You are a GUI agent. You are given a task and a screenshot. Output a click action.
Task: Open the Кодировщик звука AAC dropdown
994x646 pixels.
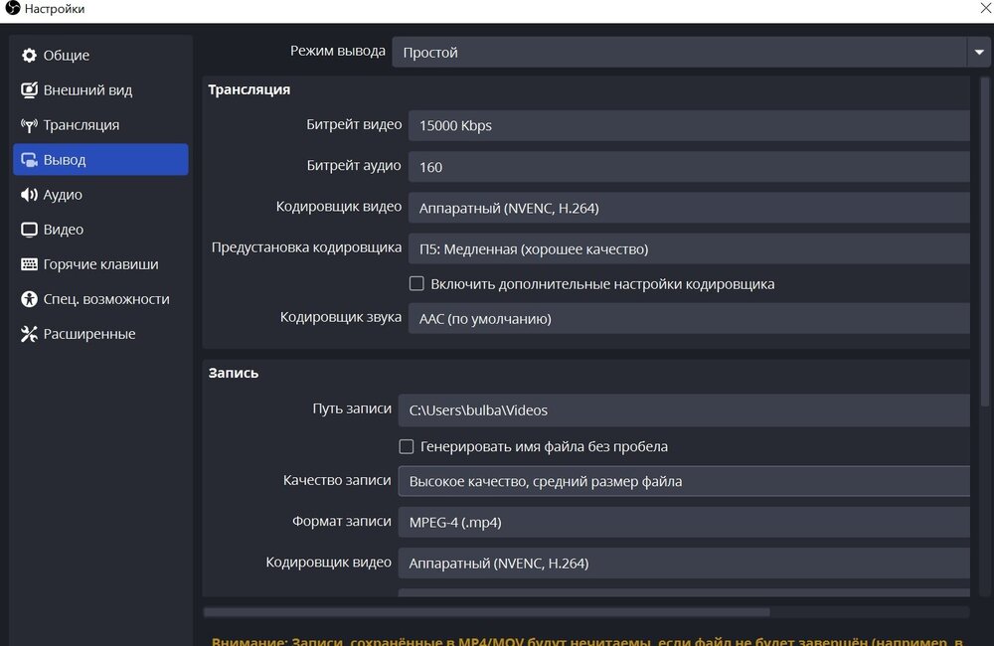pyautogui.click(x=688, y=319)
